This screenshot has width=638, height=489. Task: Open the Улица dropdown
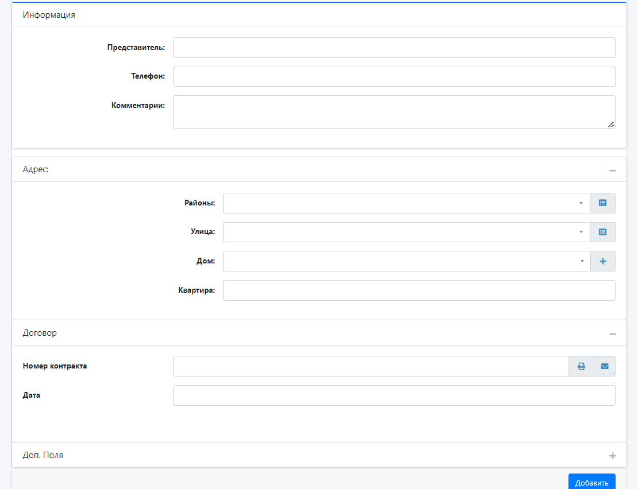coord(406,232)
